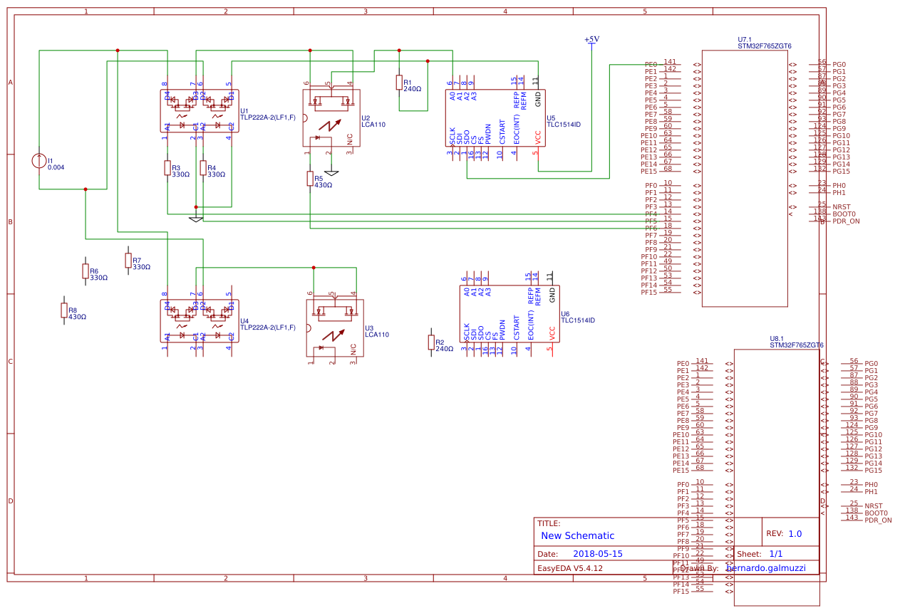Select the date 2018-05-15 field

pos(597,554)
